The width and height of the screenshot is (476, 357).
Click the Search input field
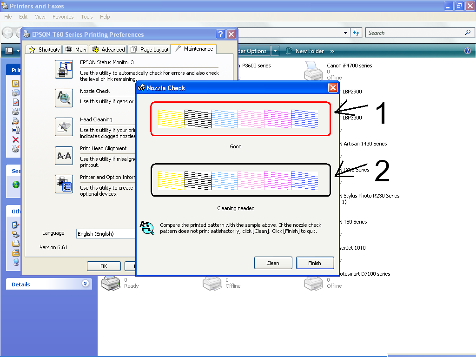pyautogui.click(x=419, y=33)
